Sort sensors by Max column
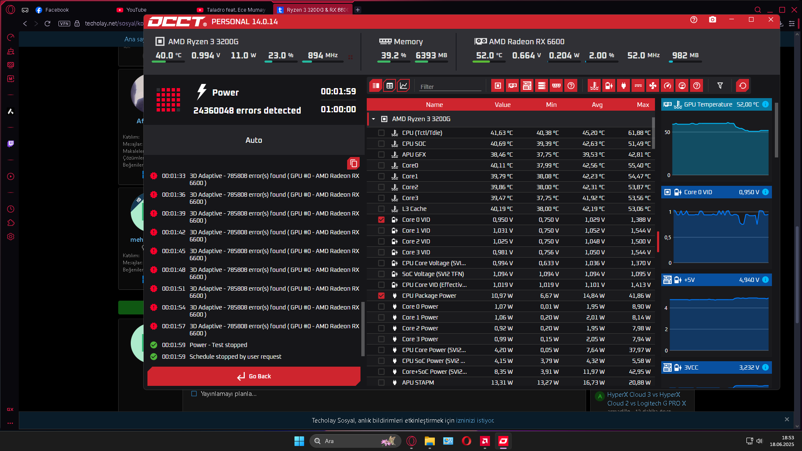 point(643,105)
